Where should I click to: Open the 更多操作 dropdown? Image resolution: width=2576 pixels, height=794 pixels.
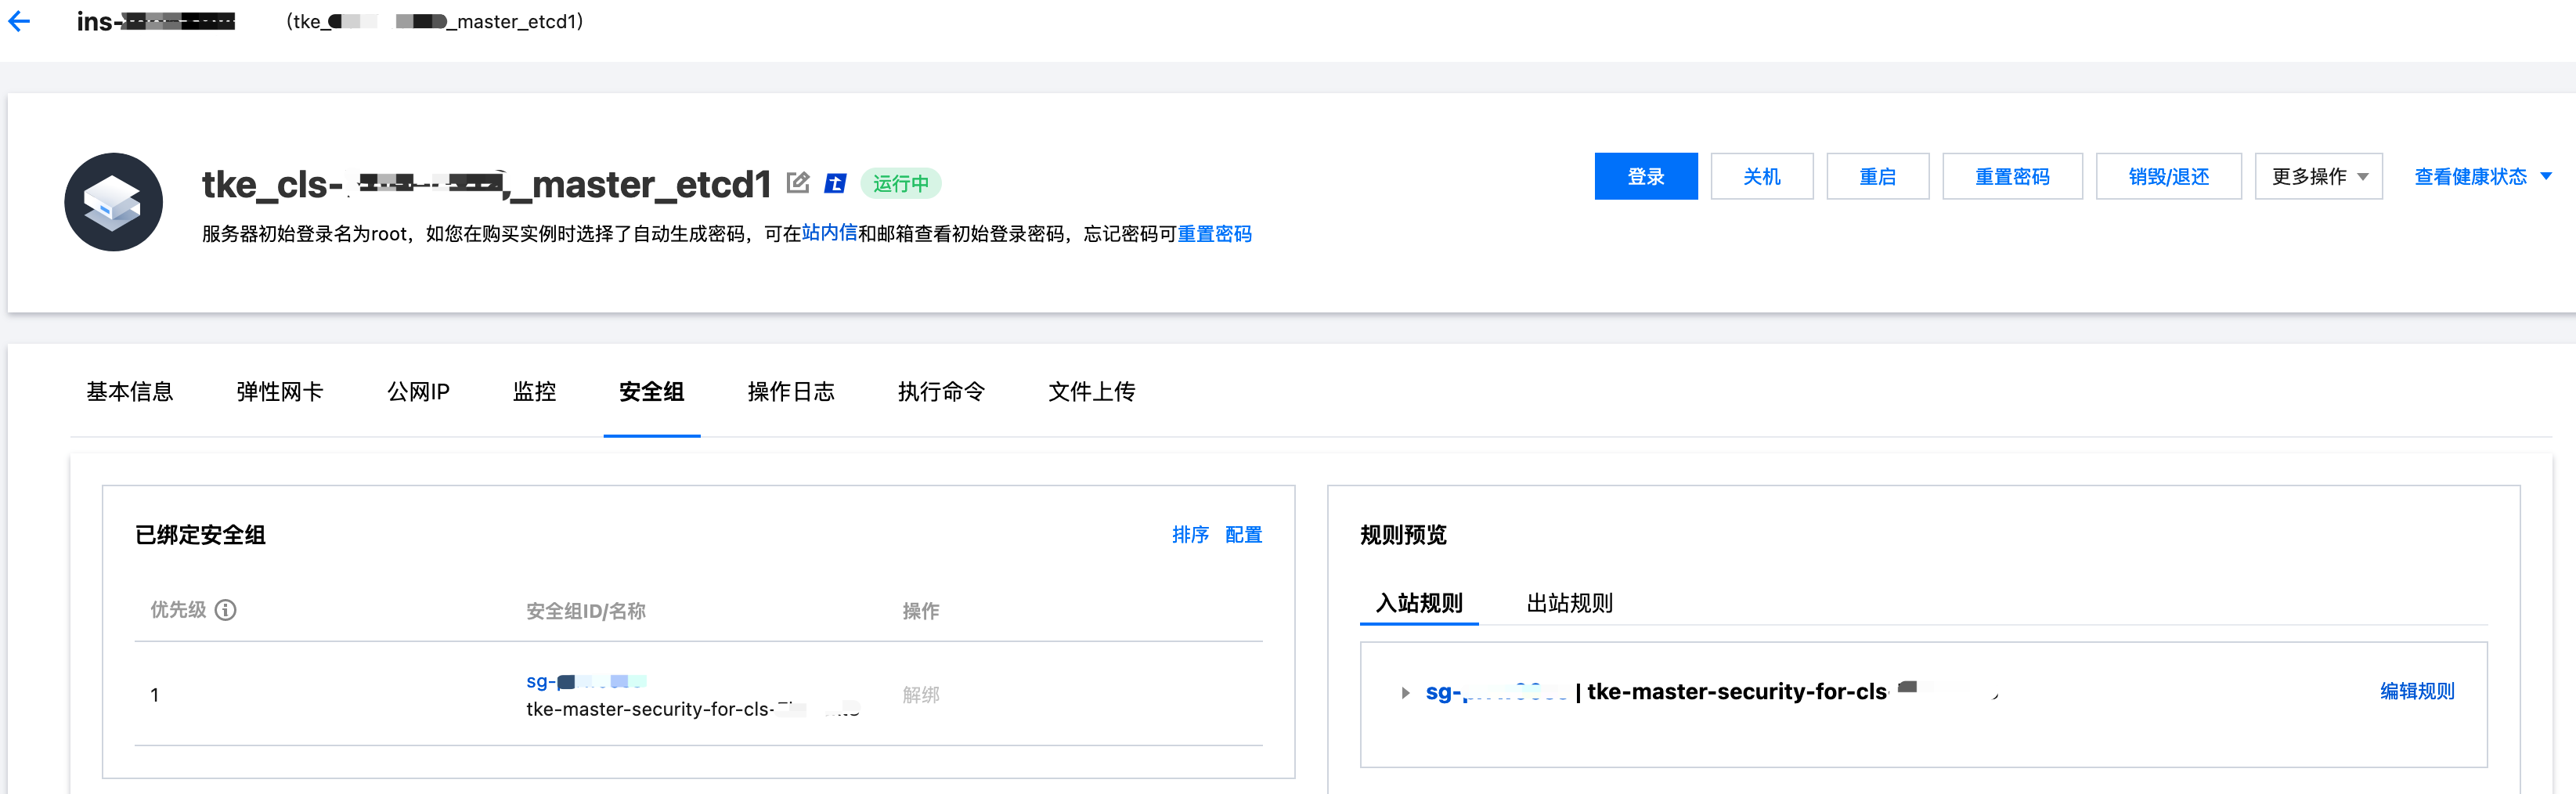click(2318, 177)
